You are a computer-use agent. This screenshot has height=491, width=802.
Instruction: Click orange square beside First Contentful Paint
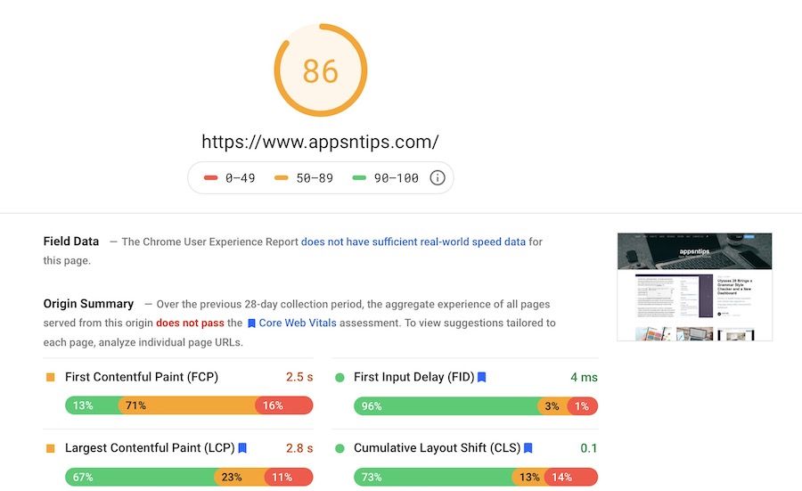[51, 377]
